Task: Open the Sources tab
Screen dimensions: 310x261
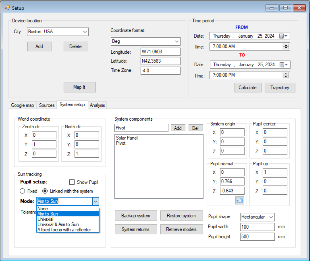Action: point(47,105)
